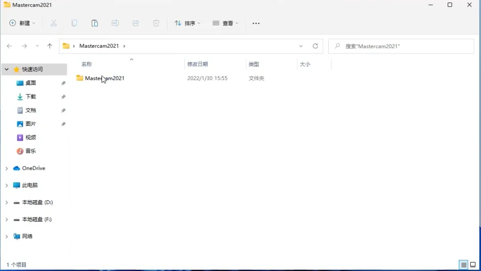481x271 pixels.
Task: Select 本地磁盘 (F:) in sidebar
Action: tap(37, 219)
